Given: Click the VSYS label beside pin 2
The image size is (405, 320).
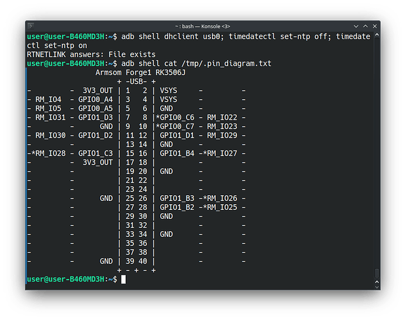Looking at the screenshot, I should pyautogui.click(x=169, y=91).
